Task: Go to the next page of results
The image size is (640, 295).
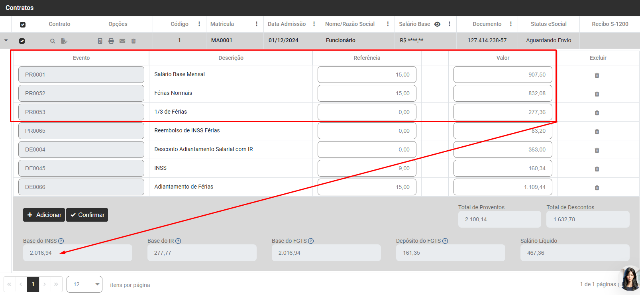Action: [45, 284]
